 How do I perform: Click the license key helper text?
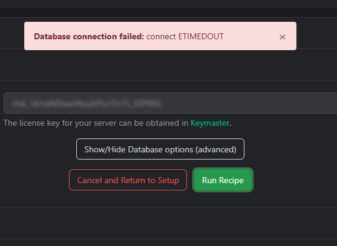click(x=117, y=123)
